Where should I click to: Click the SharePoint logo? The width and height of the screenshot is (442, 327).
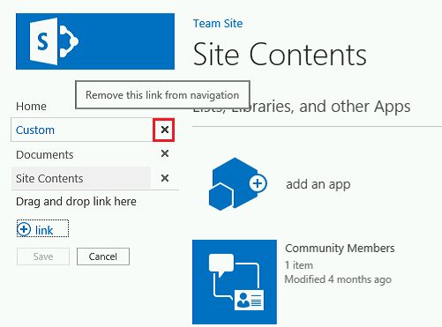click(x=95, y=41)
